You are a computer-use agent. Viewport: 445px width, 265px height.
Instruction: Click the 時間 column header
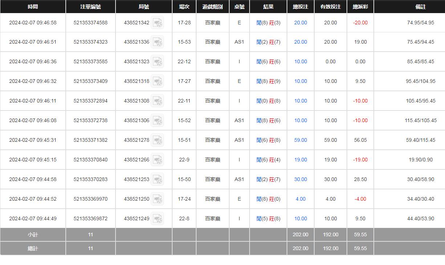pyautogui.click(x=33, y=7)
